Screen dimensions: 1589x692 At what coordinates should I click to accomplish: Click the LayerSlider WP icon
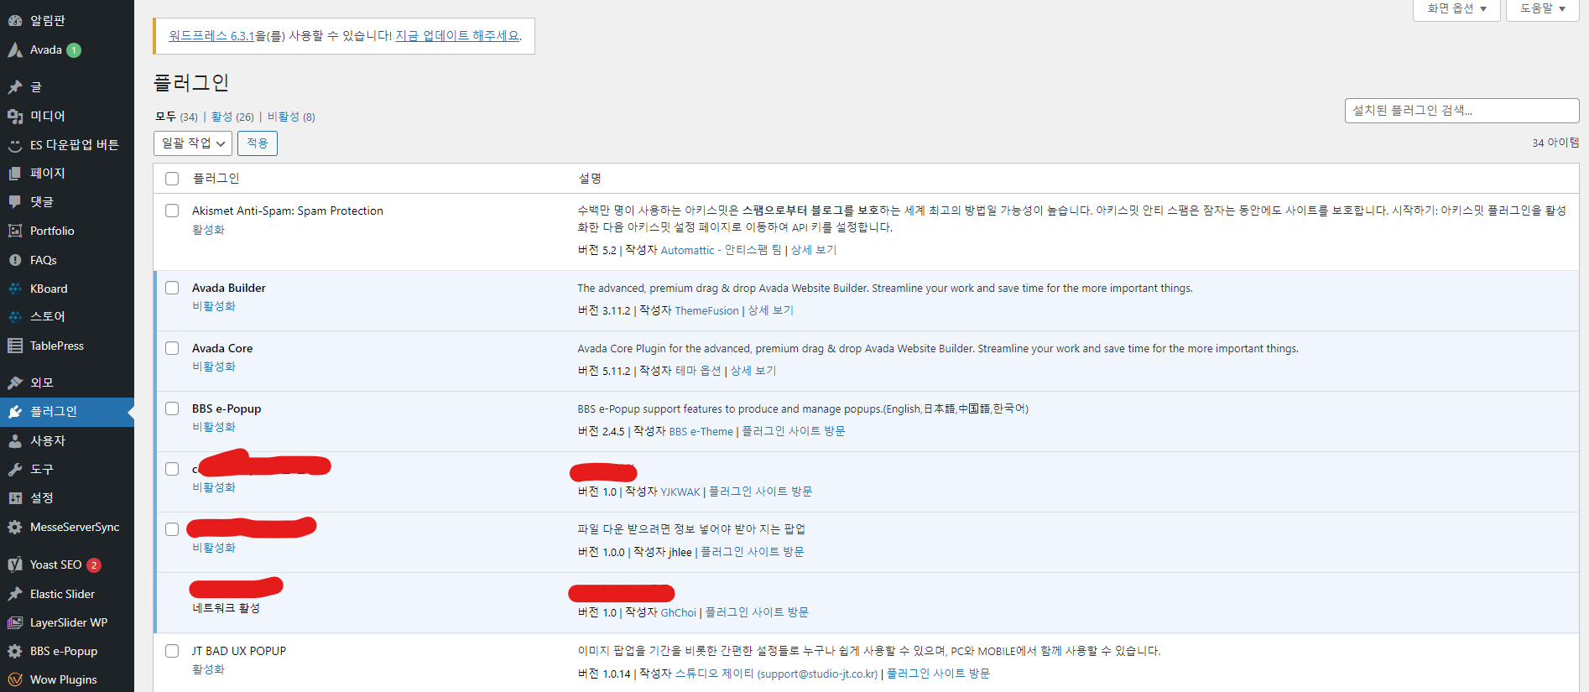point(15,622)
